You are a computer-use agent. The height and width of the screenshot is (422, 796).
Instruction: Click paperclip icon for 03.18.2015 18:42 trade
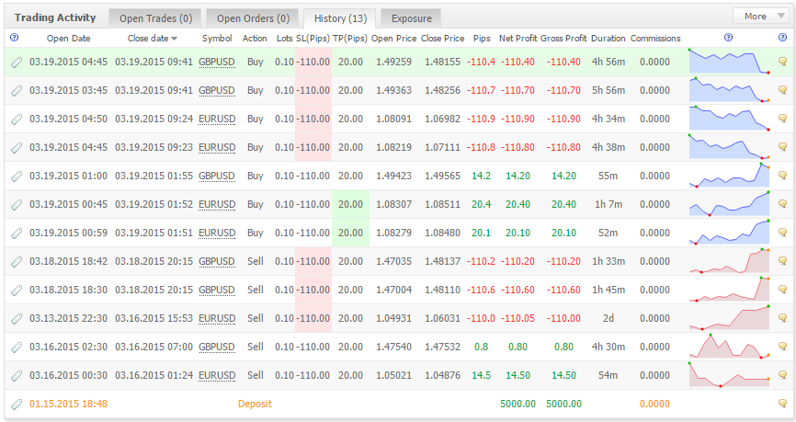point(17,261)
